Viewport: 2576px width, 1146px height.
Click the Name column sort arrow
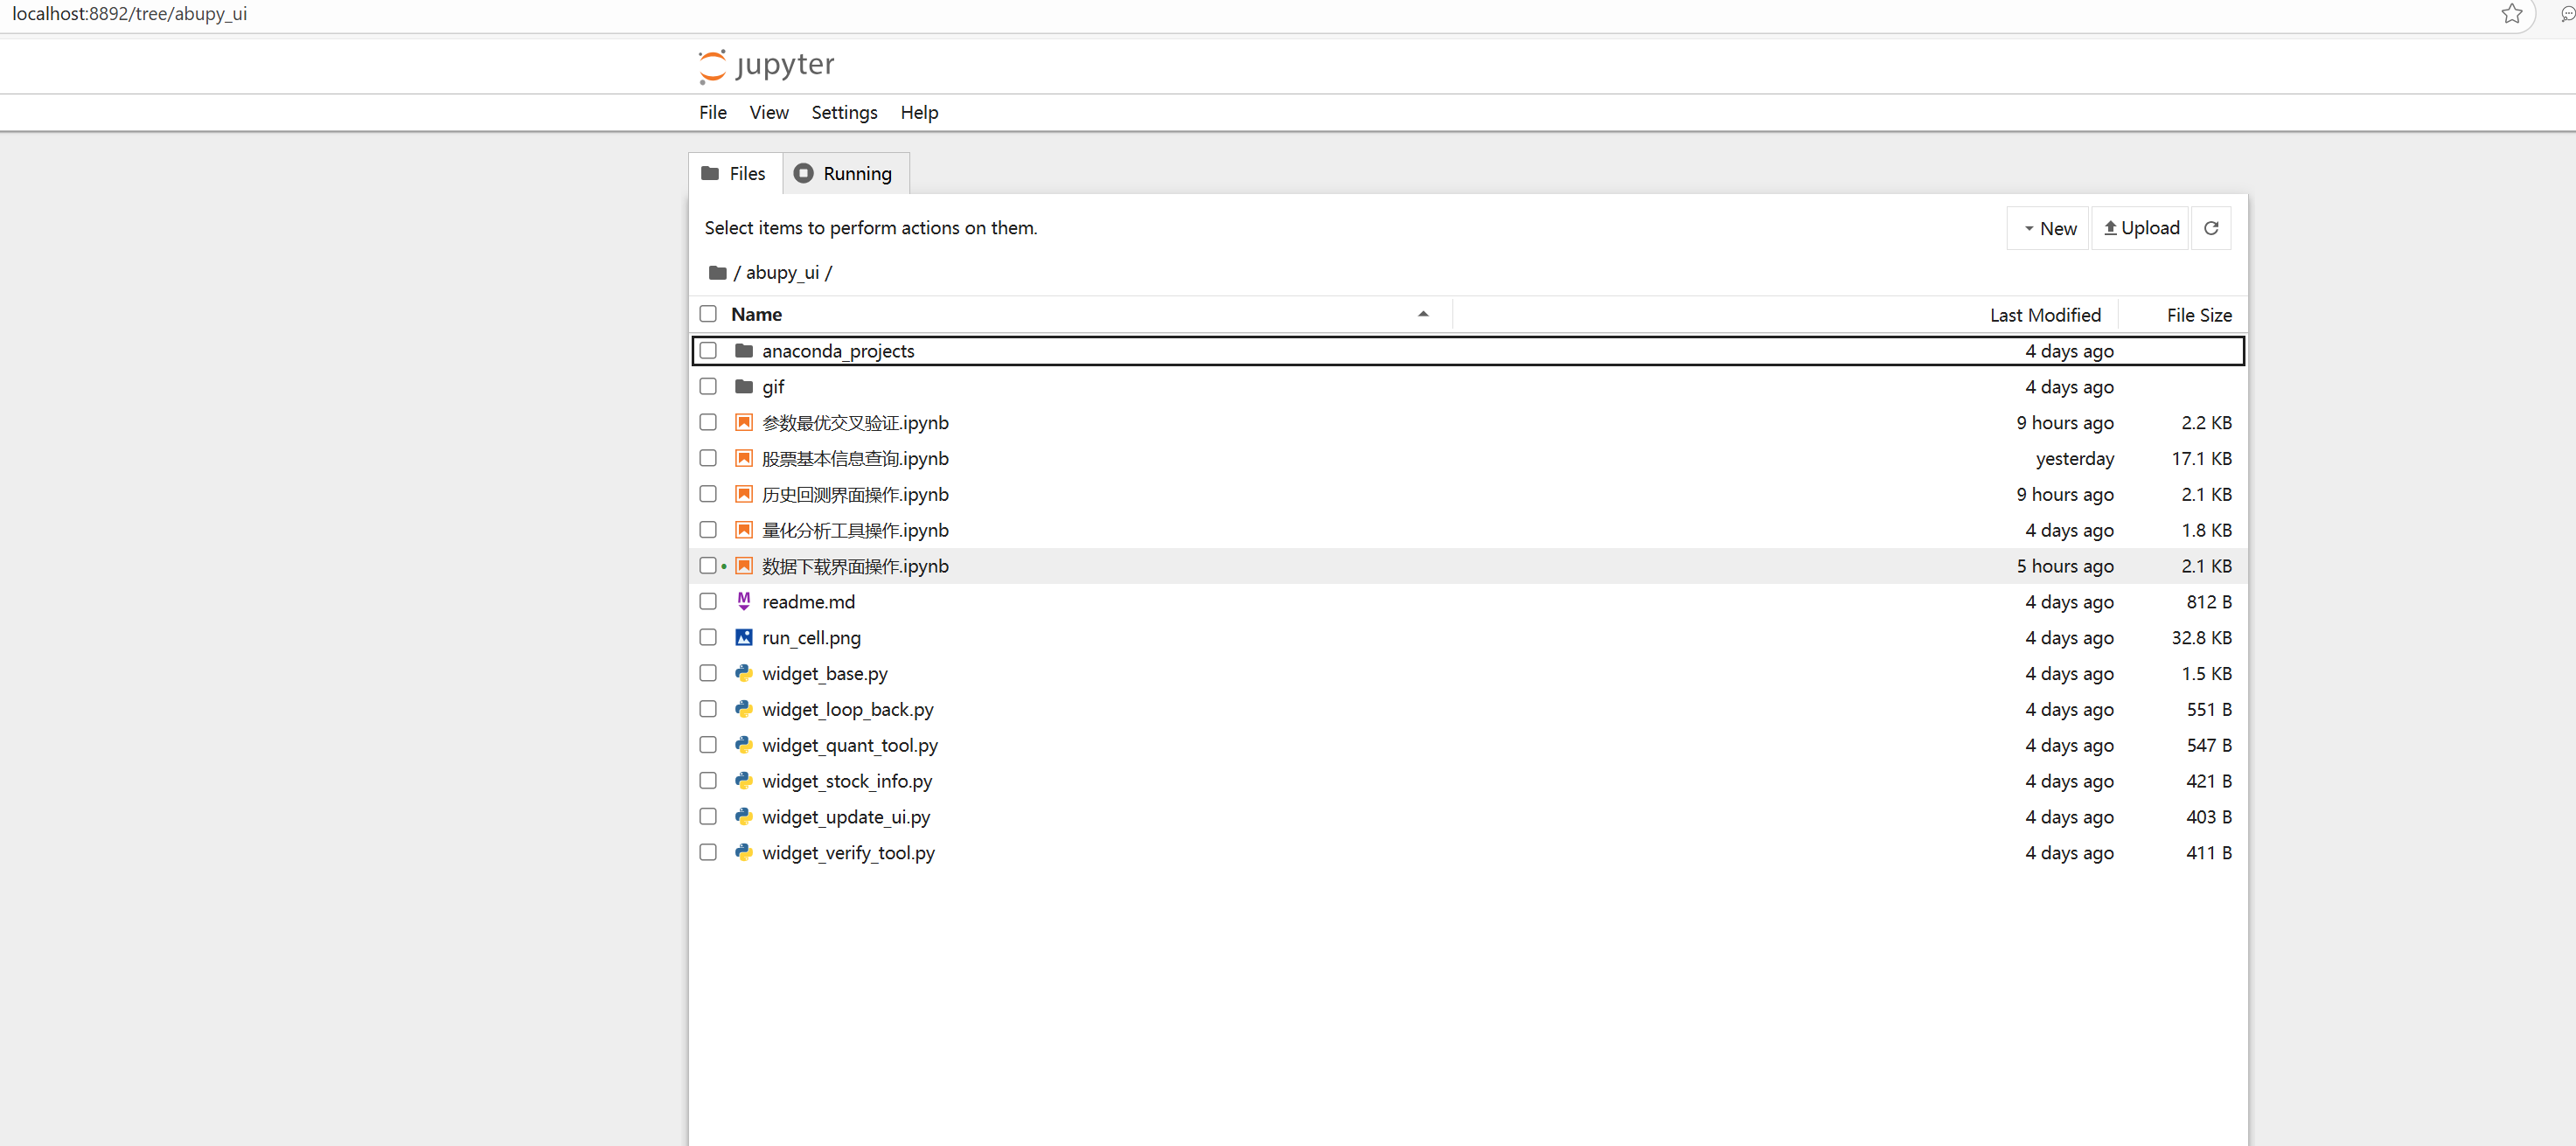(1423, 314)
